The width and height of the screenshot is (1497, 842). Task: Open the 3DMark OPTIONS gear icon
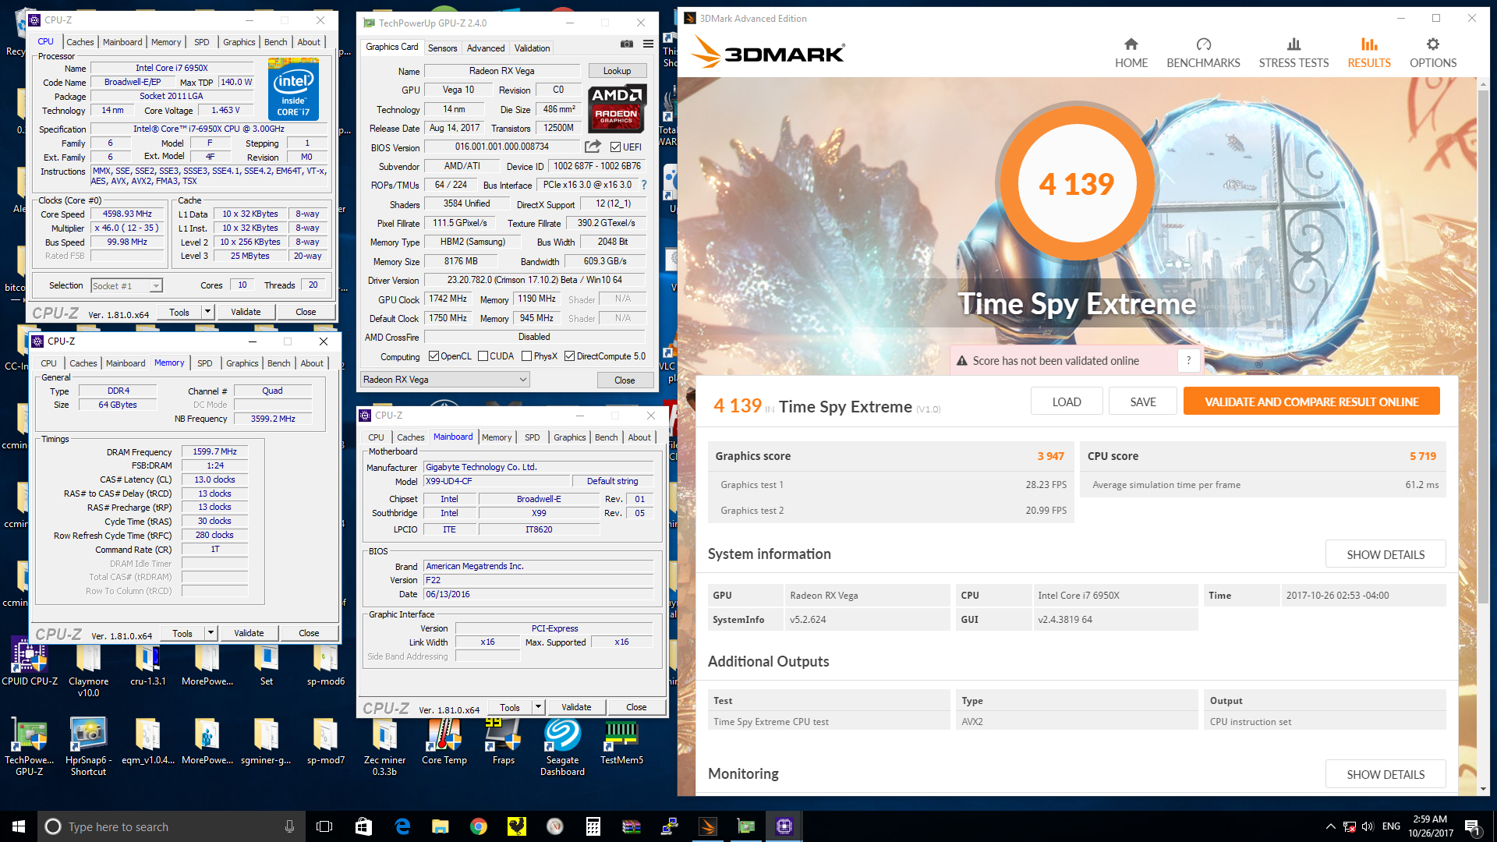click(x=1432, y=44)
